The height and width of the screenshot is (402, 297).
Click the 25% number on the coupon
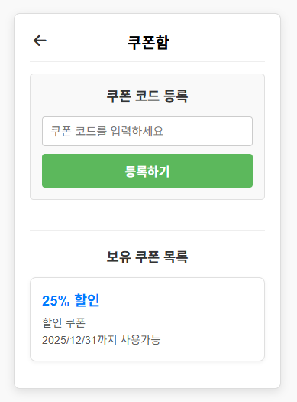pos(56,301)
